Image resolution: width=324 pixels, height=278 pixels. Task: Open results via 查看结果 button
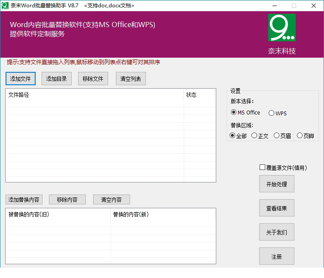pyautogui.click(x=277, y=208)
